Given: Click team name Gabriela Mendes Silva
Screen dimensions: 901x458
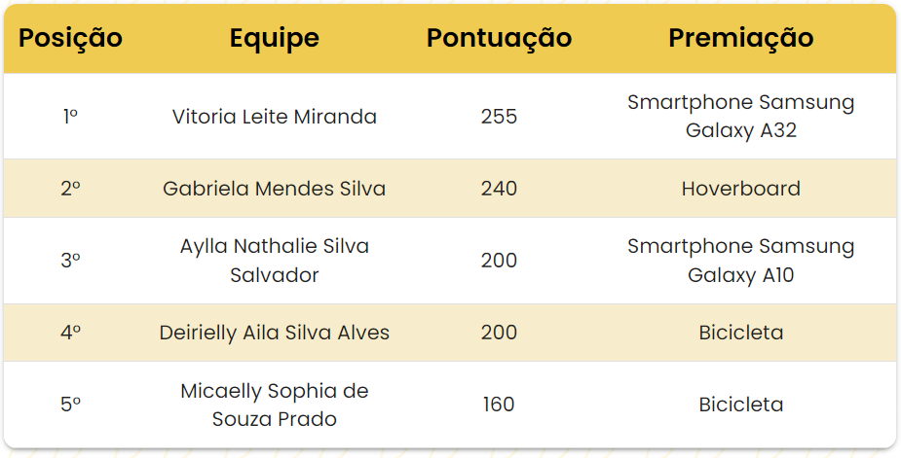Looking at the screenshot, I should [x=274, y=189].
